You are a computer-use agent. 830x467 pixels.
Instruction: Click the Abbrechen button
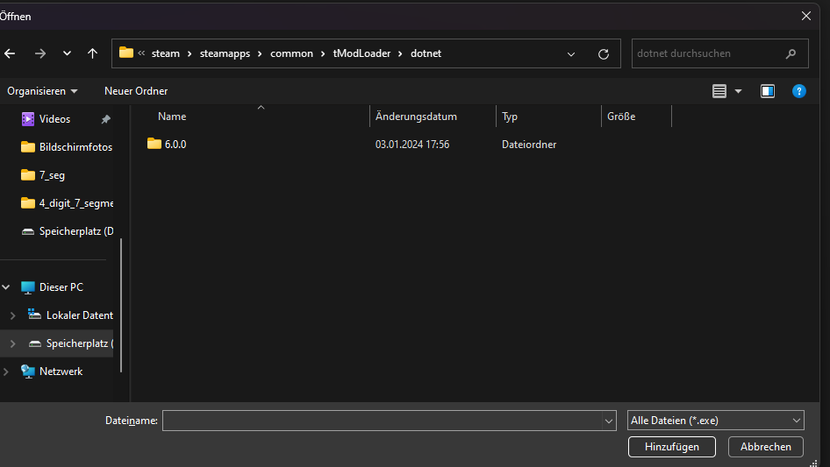tap(765, 447)
